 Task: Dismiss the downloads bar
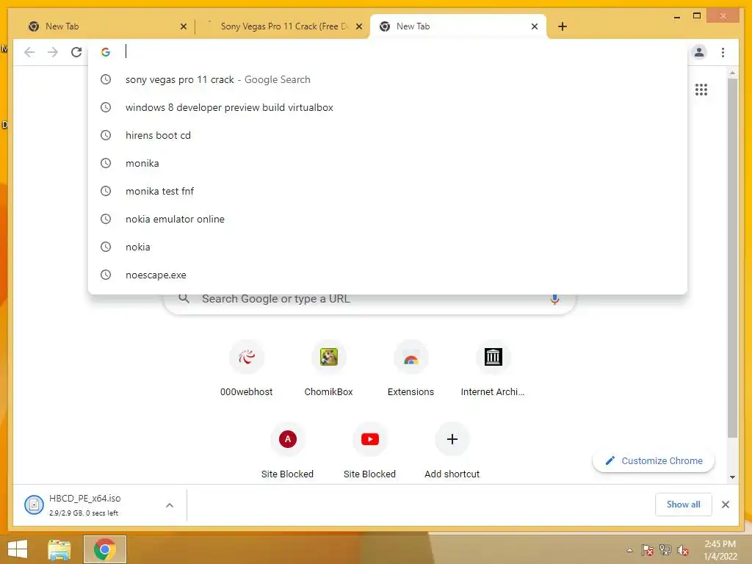(x=725, y=505)
